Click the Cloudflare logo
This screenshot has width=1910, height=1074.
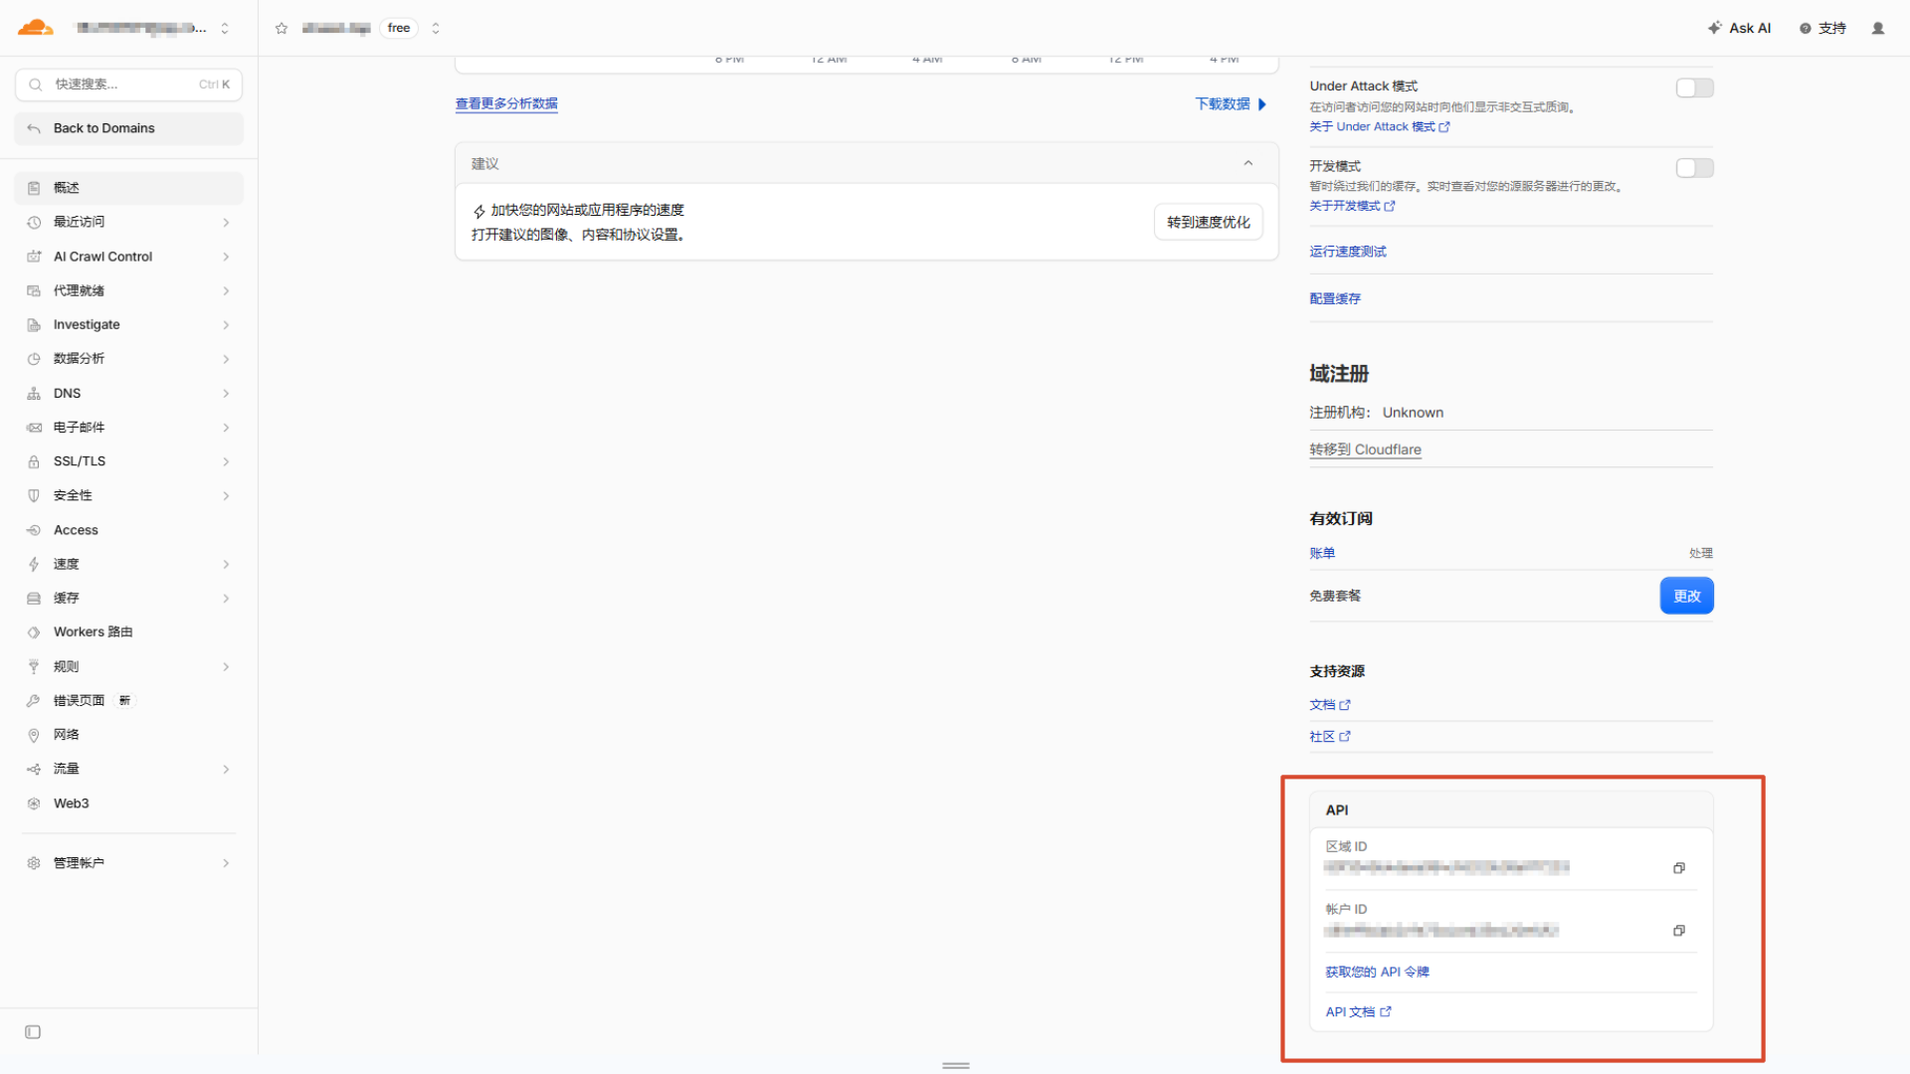pos(36,28)
